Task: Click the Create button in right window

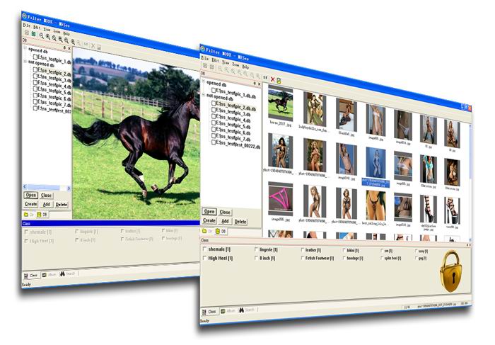Action: tap(209, 220)
